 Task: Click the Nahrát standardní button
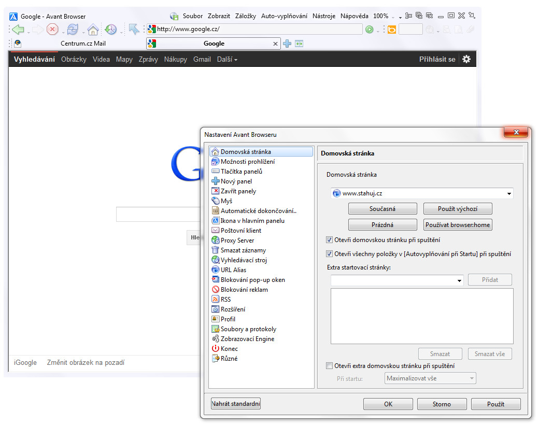236,404
